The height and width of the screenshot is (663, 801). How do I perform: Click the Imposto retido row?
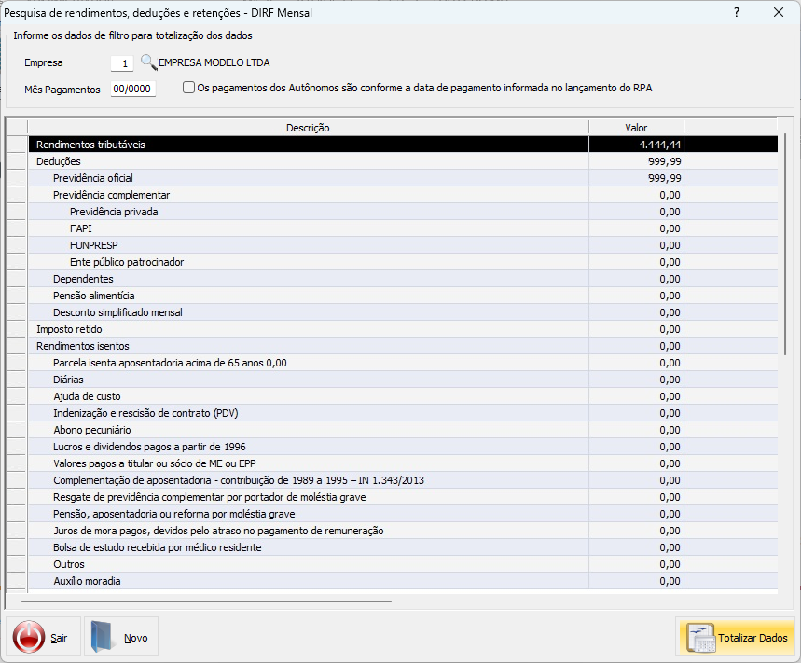[x=308, y=329]
